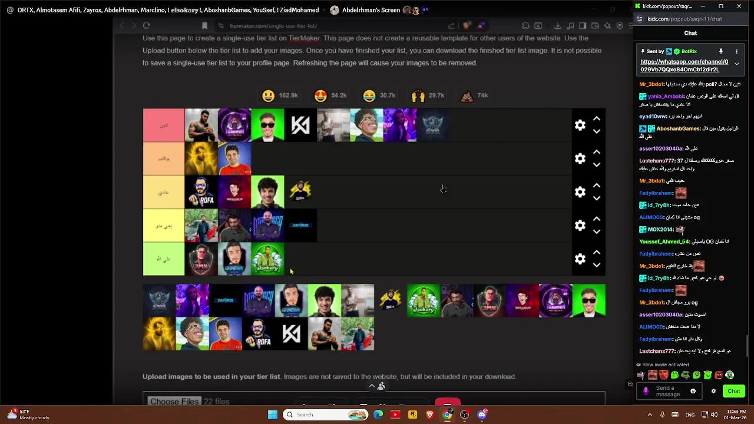This screenshot has height=424, width=754.
Task: Move the red top tier row down
Action: 596,131
